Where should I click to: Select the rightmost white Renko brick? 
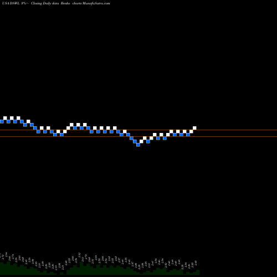point(194,128)
